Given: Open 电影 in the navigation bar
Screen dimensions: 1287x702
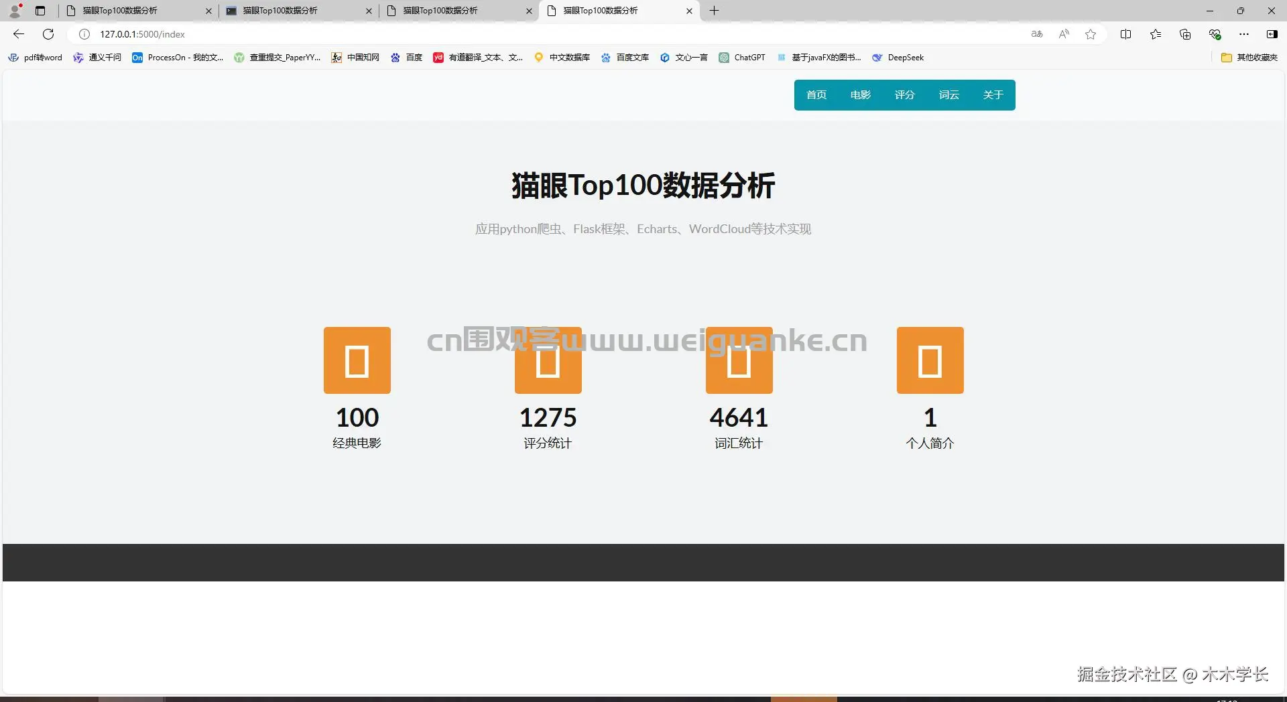Looking at the screenshot, I should pos(861,95).
